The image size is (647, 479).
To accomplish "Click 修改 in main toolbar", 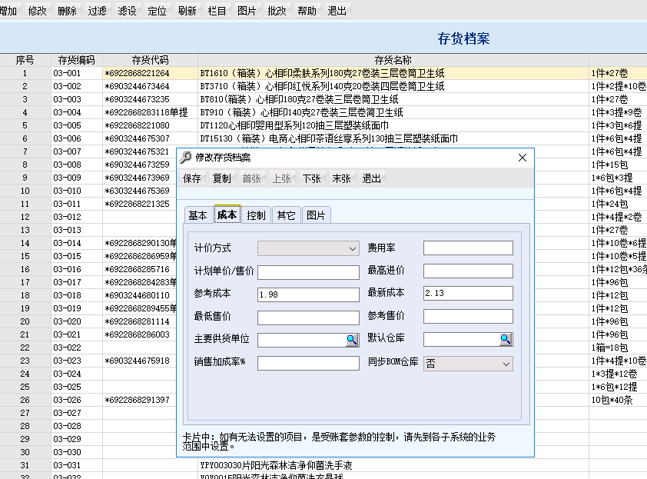I will click(37, 11).
